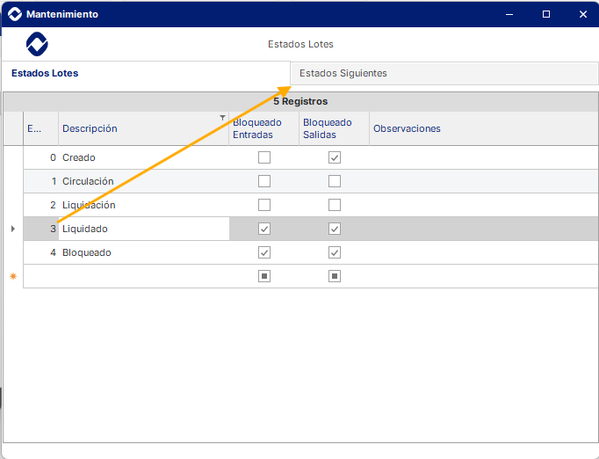Image resolution: width=599 pixels, height=459 pixels.
Task: Toggle Bloqueado Salidas checkbox in new row
Action: coord(335,276)
